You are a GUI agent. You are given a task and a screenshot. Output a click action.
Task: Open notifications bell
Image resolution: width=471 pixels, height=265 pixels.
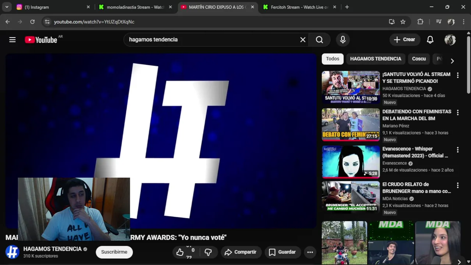pos(430,40)
